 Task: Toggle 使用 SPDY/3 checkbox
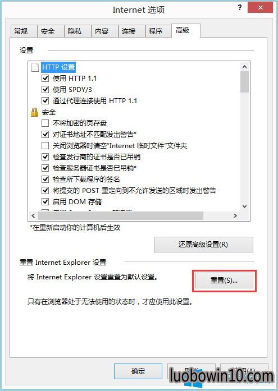point(45,89)
